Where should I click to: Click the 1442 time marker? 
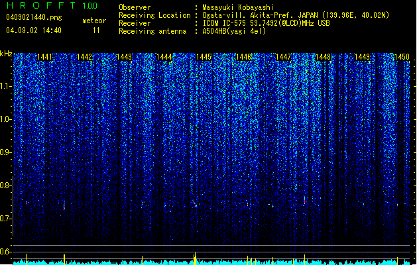[84, 57]
